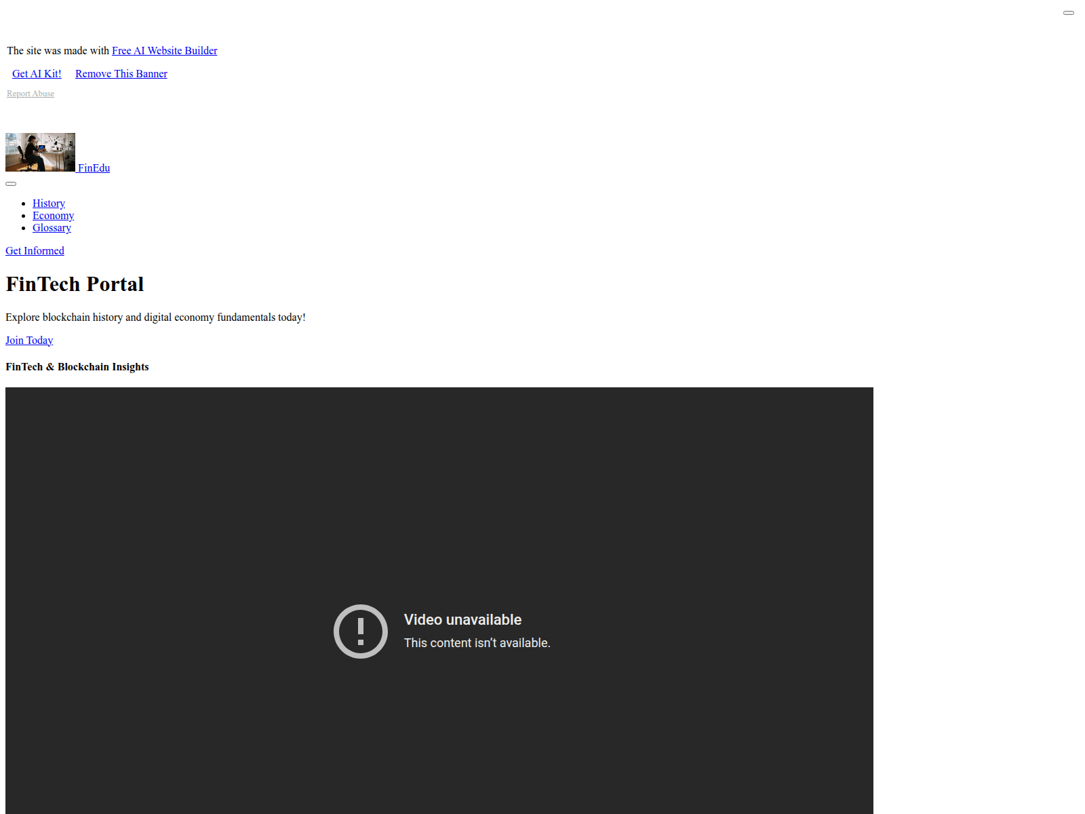Follow the Get Informed link
Image resolution: width=1085 pixels, height=814 pixels.
[x=35, y=251]
